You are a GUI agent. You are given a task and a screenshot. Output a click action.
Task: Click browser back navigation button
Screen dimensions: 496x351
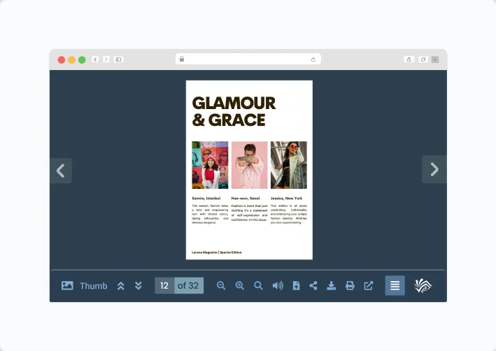point(95,59)
